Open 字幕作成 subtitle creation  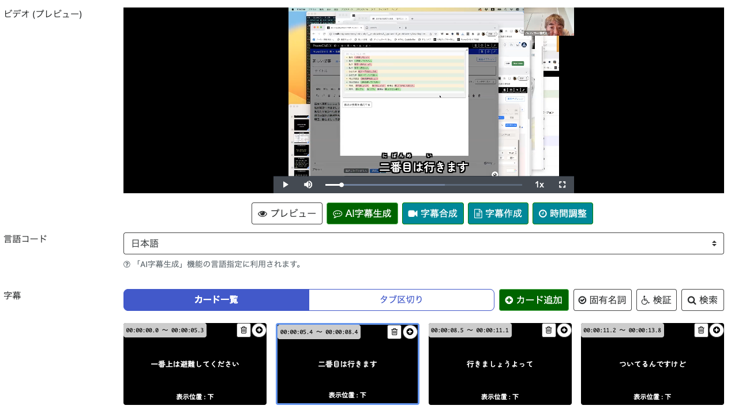(498, 213)
